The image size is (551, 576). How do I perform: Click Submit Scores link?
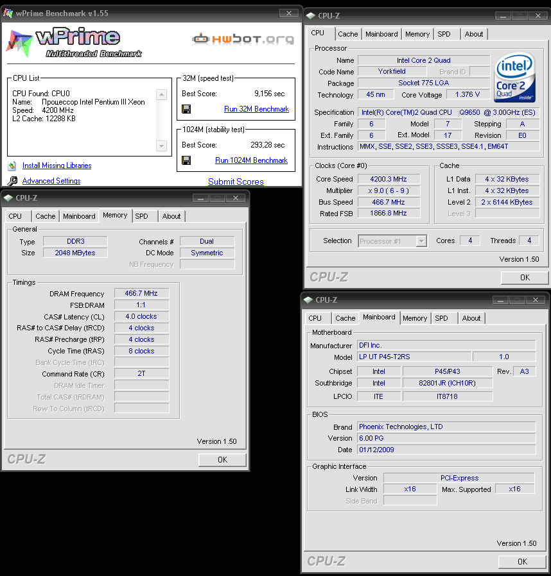pos(236,182)
